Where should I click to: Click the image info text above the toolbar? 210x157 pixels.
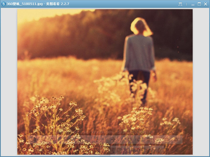105,132
